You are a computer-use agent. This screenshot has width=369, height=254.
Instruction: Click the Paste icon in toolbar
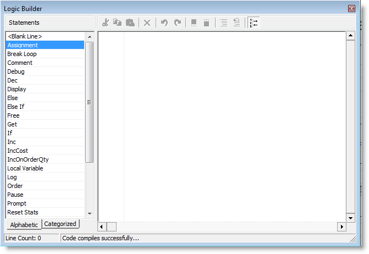[x=130, y=23]
